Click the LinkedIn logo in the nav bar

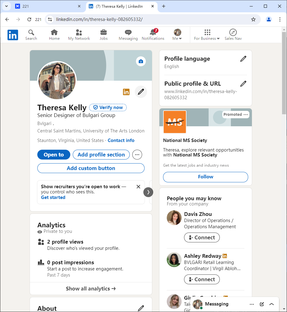[13, 35]
